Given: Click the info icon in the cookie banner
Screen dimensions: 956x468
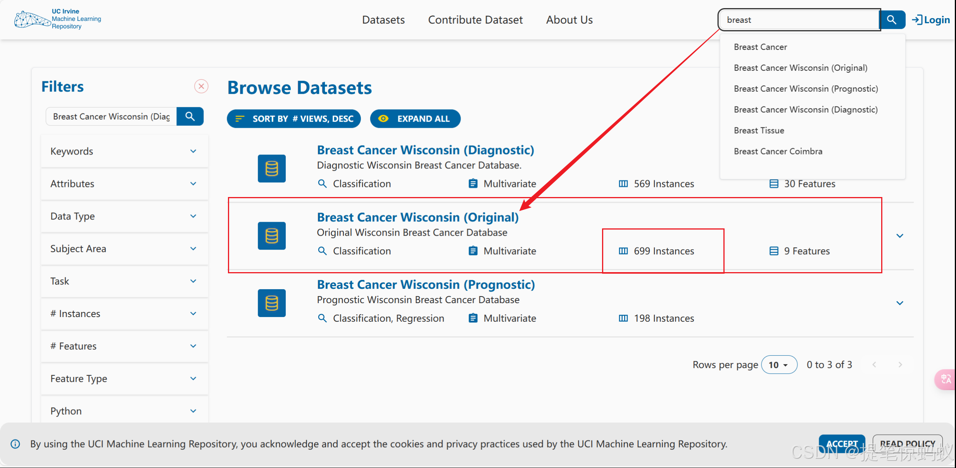Looking at the screenshot, I should (x=16, y=444).
